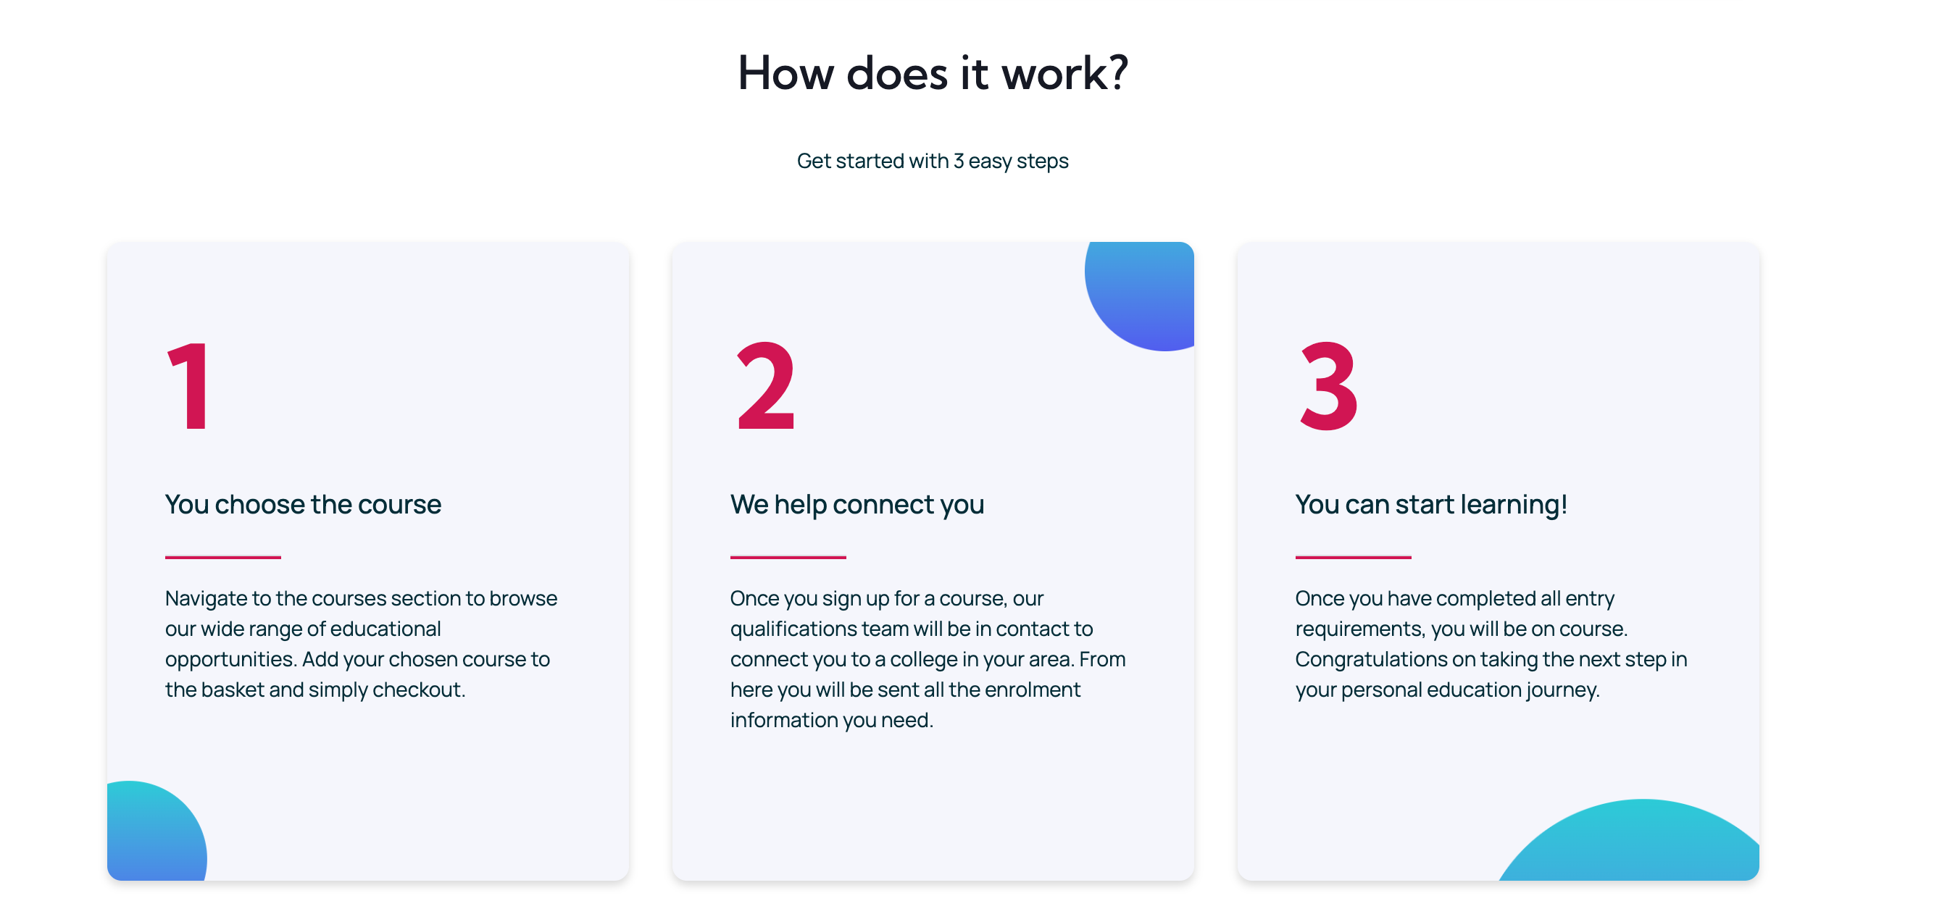Select the second step card
This screenshot has height=901, width=1942.
pos(933,561)
